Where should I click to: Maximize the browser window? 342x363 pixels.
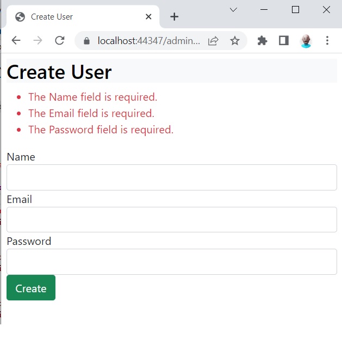(295, 10)
